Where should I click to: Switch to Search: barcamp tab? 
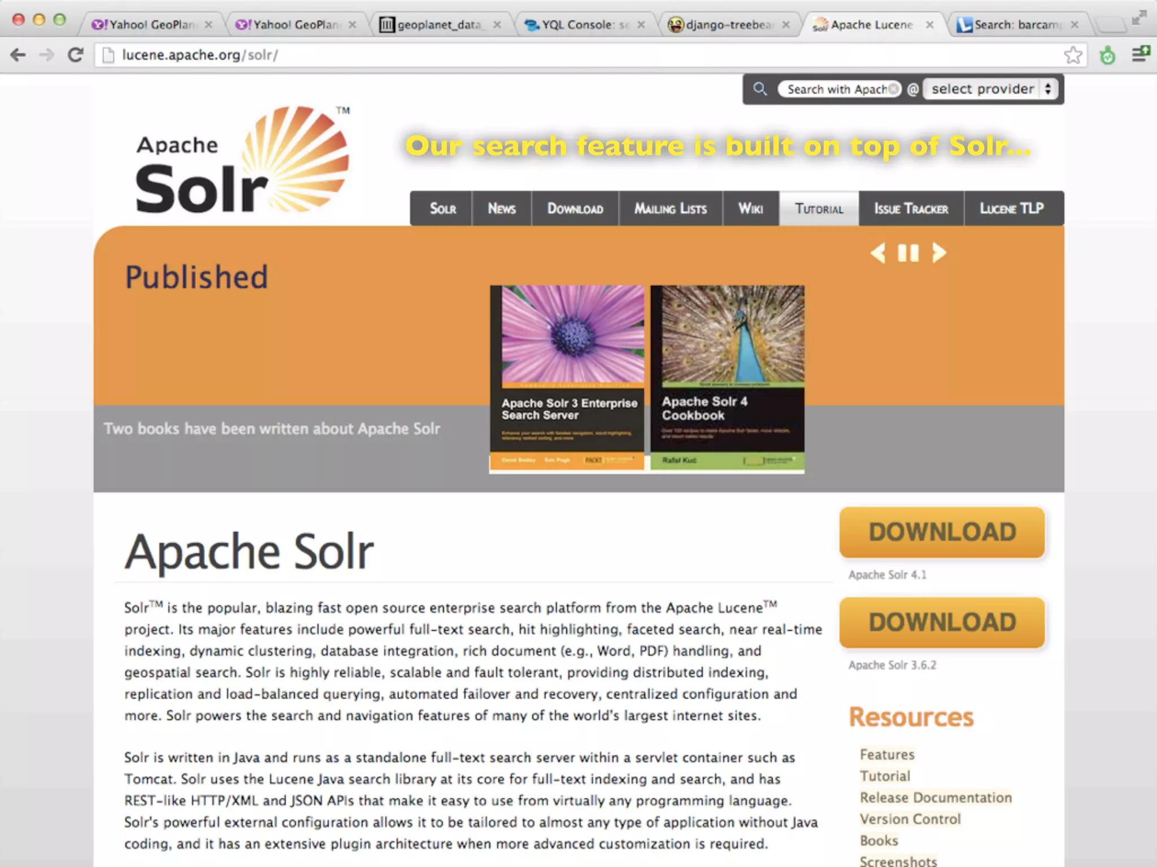[1017, 25]
